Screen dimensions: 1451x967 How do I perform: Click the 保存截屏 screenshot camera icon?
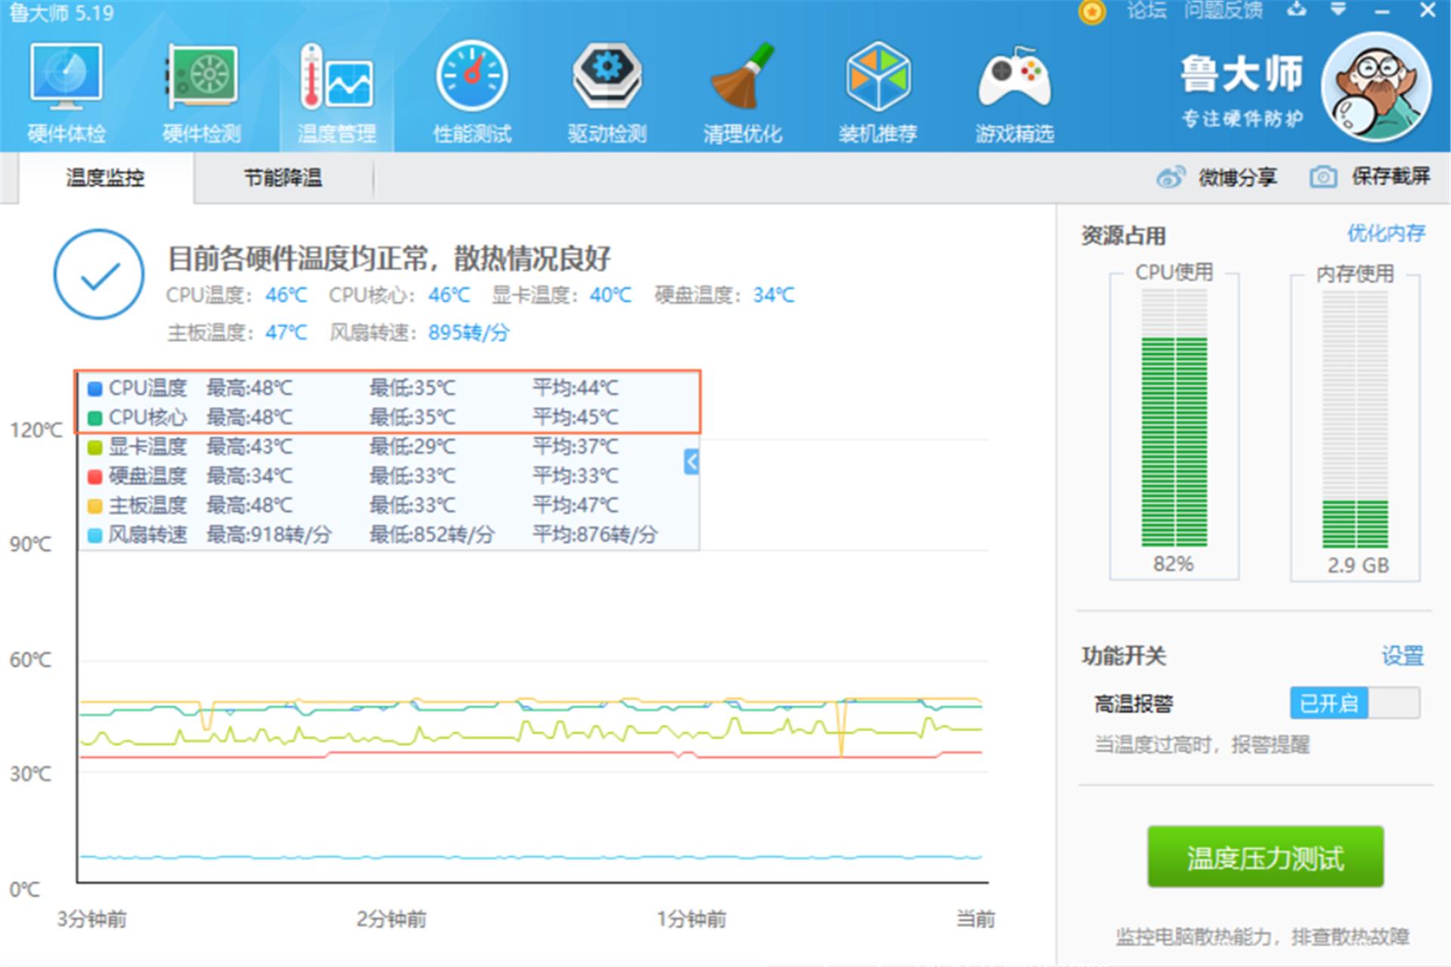coord(1323,175)
